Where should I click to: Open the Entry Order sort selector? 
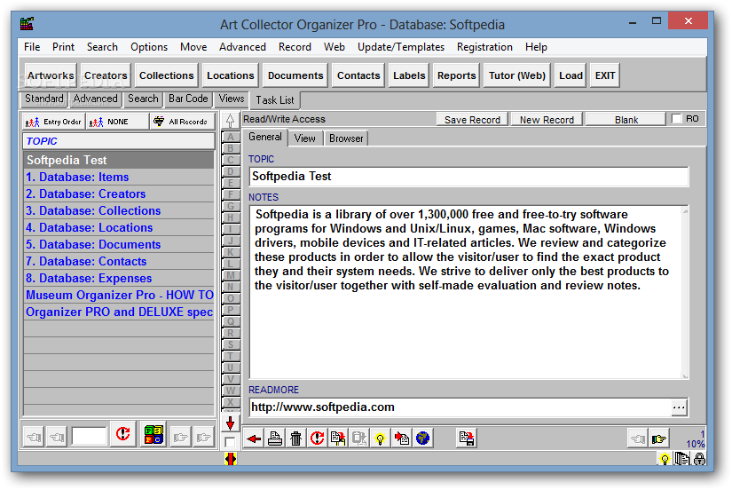pyautogui.click(x=53, y=122)
